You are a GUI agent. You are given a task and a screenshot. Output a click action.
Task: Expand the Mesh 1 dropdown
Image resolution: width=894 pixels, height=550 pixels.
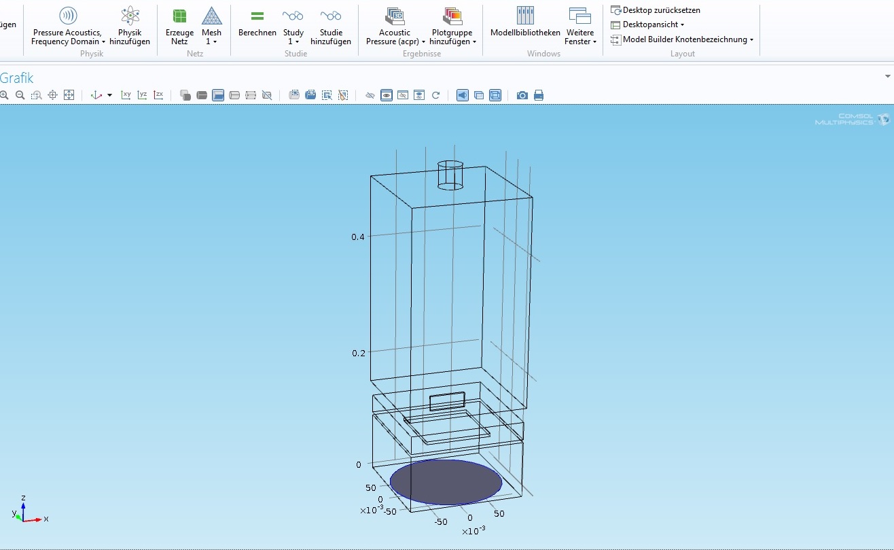tap(212, 41)
